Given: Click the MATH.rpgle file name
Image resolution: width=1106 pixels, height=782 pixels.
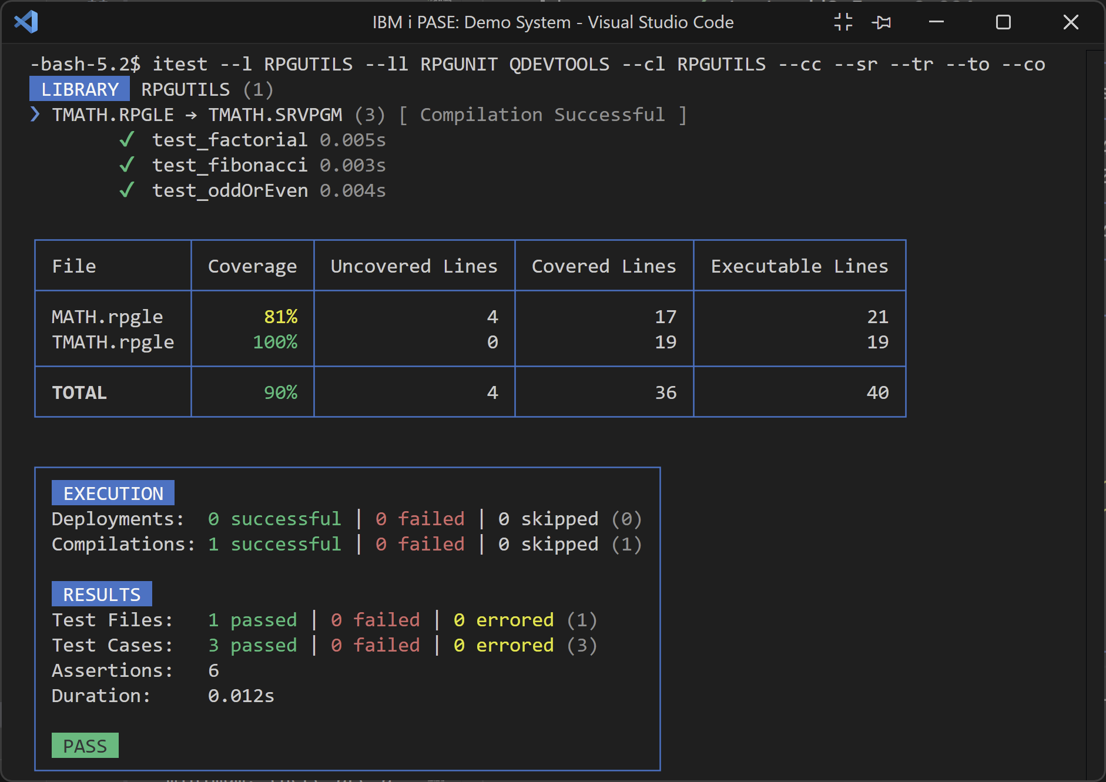Looking at the screenshot, I should [108, 317].
